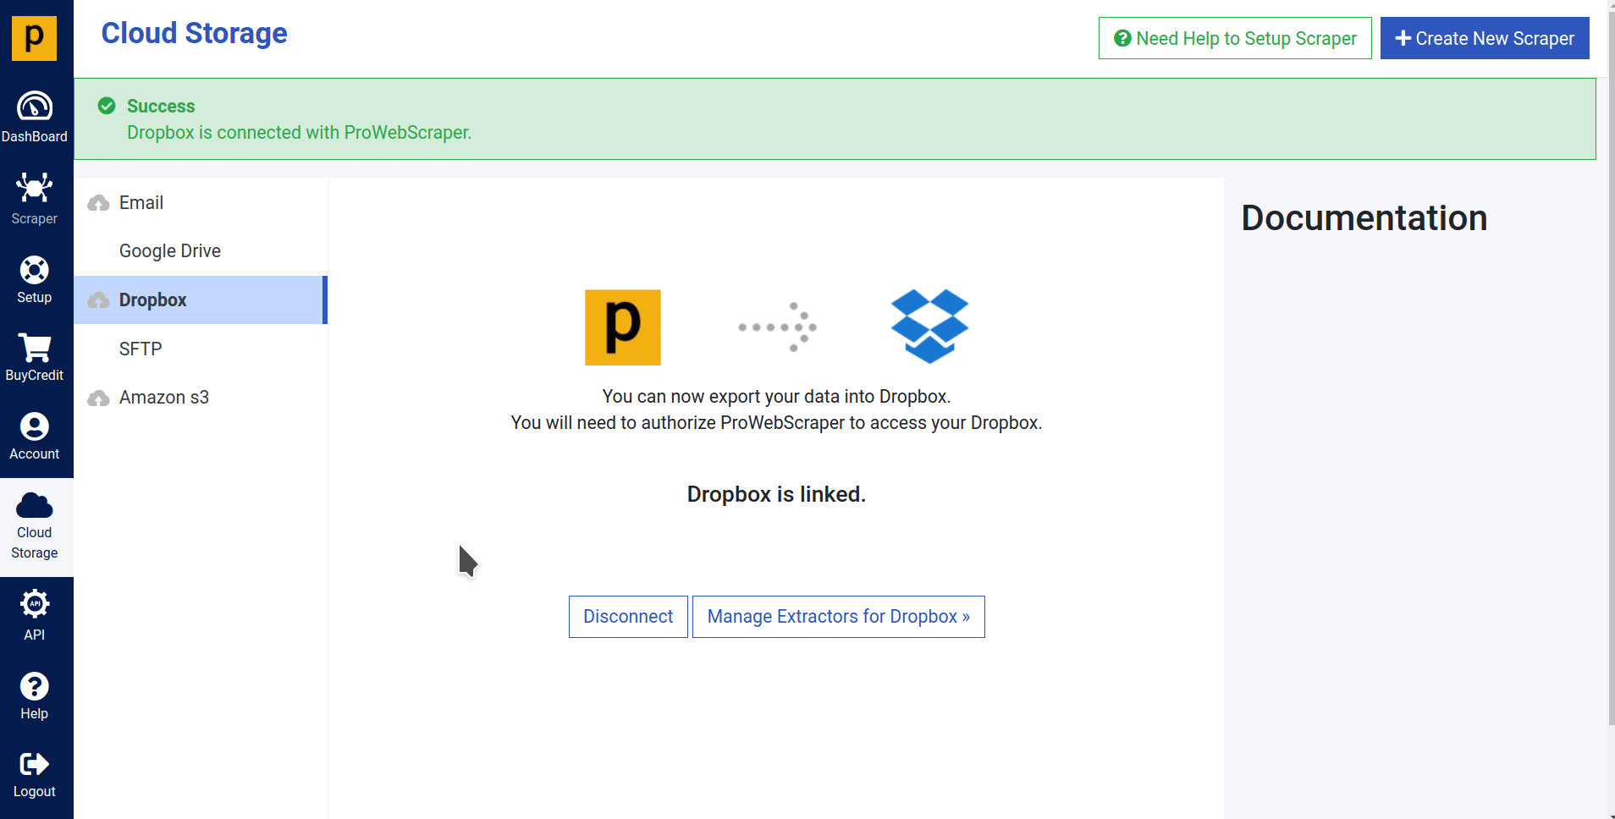Click the Disconnect button
Viewport: 1615px width, 819px height.
628,617
